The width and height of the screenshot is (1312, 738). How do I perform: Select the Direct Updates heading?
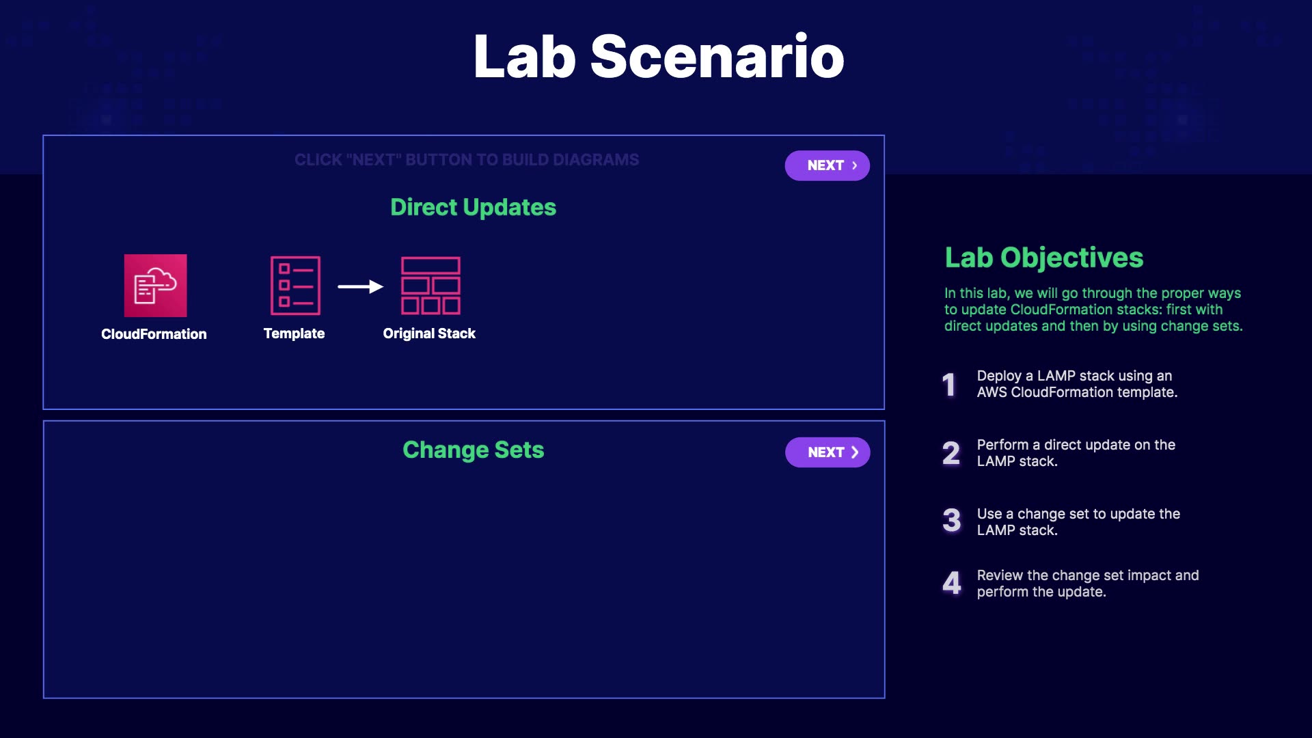click(473, 207)
